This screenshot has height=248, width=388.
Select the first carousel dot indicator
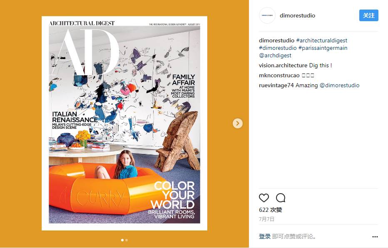(122, 240)
